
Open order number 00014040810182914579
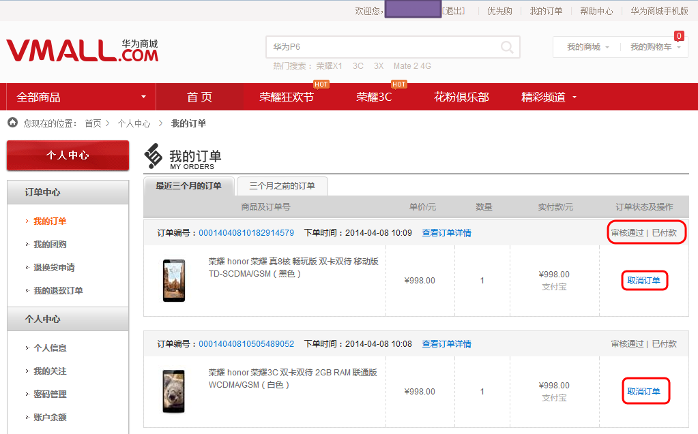tap(246, 232)
